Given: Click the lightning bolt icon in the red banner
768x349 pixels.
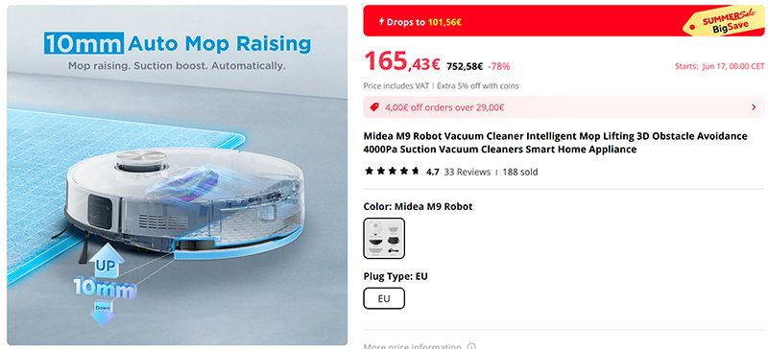Looking at the screenshot, I should click(x=381, y=21).
